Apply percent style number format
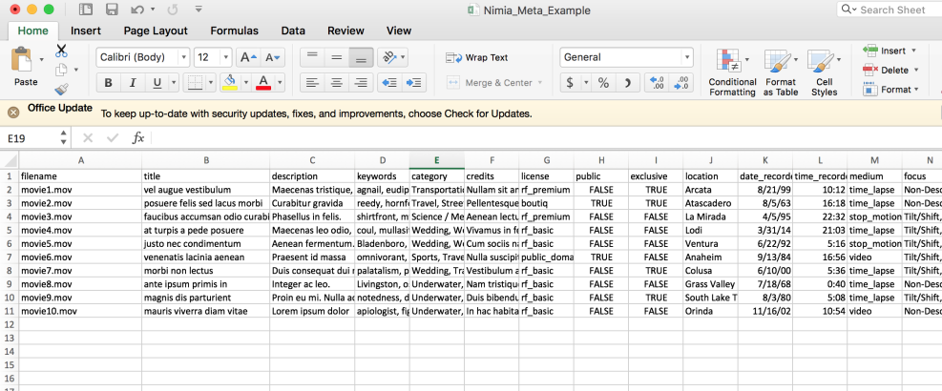 pyautogui.click(x=603, y=83)
